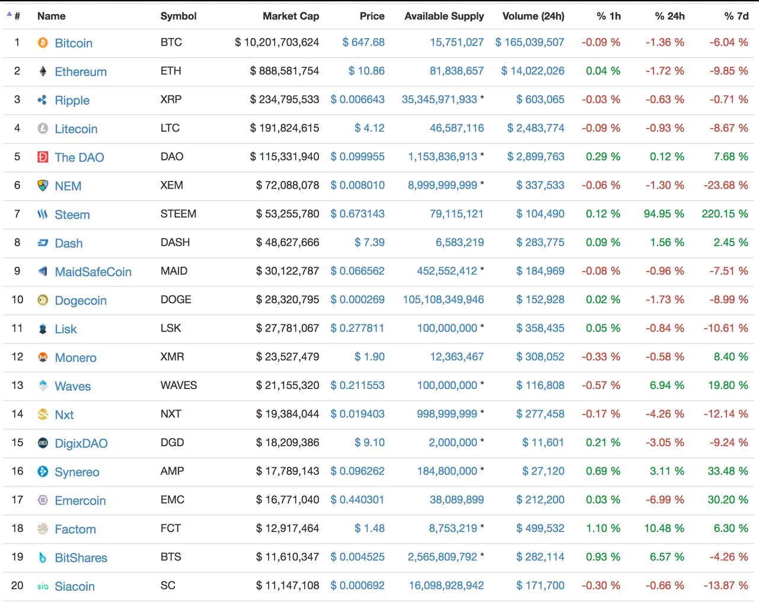Open the Ripple name link

72,100
